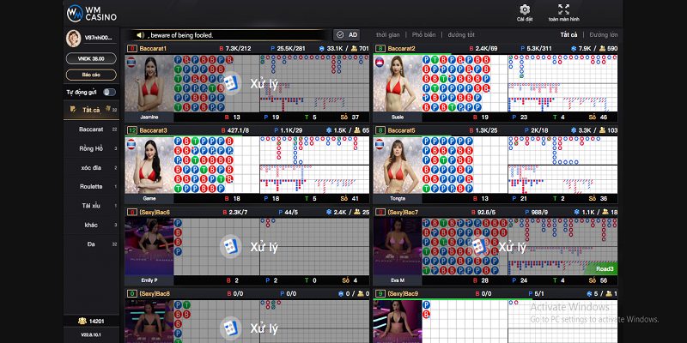Click the flag icon on Baccarat5 dealer
The height and width of the screenshot is (343, 687).
point(380,144)
